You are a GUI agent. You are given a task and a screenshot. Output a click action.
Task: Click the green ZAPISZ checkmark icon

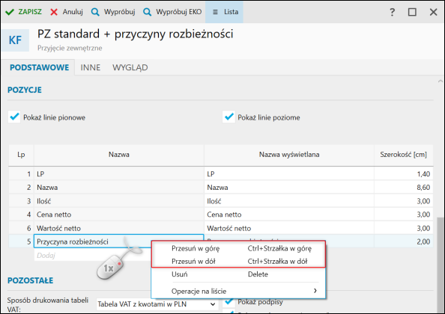[10, 12]
